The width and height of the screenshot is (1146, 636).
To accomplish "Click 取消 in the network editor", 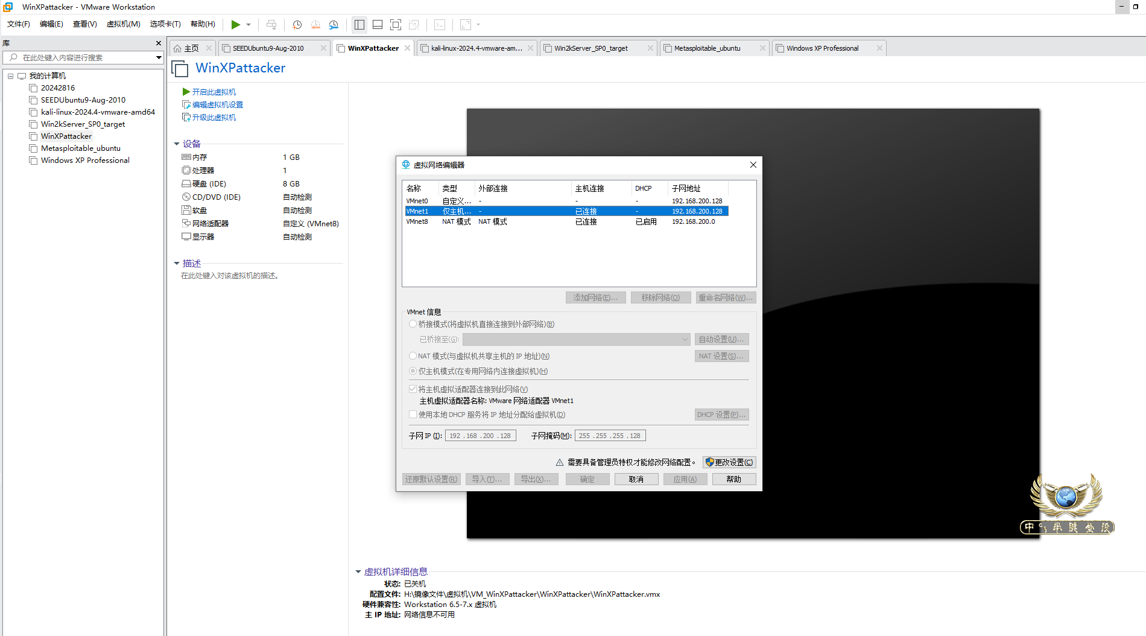I will coord(636,479).
